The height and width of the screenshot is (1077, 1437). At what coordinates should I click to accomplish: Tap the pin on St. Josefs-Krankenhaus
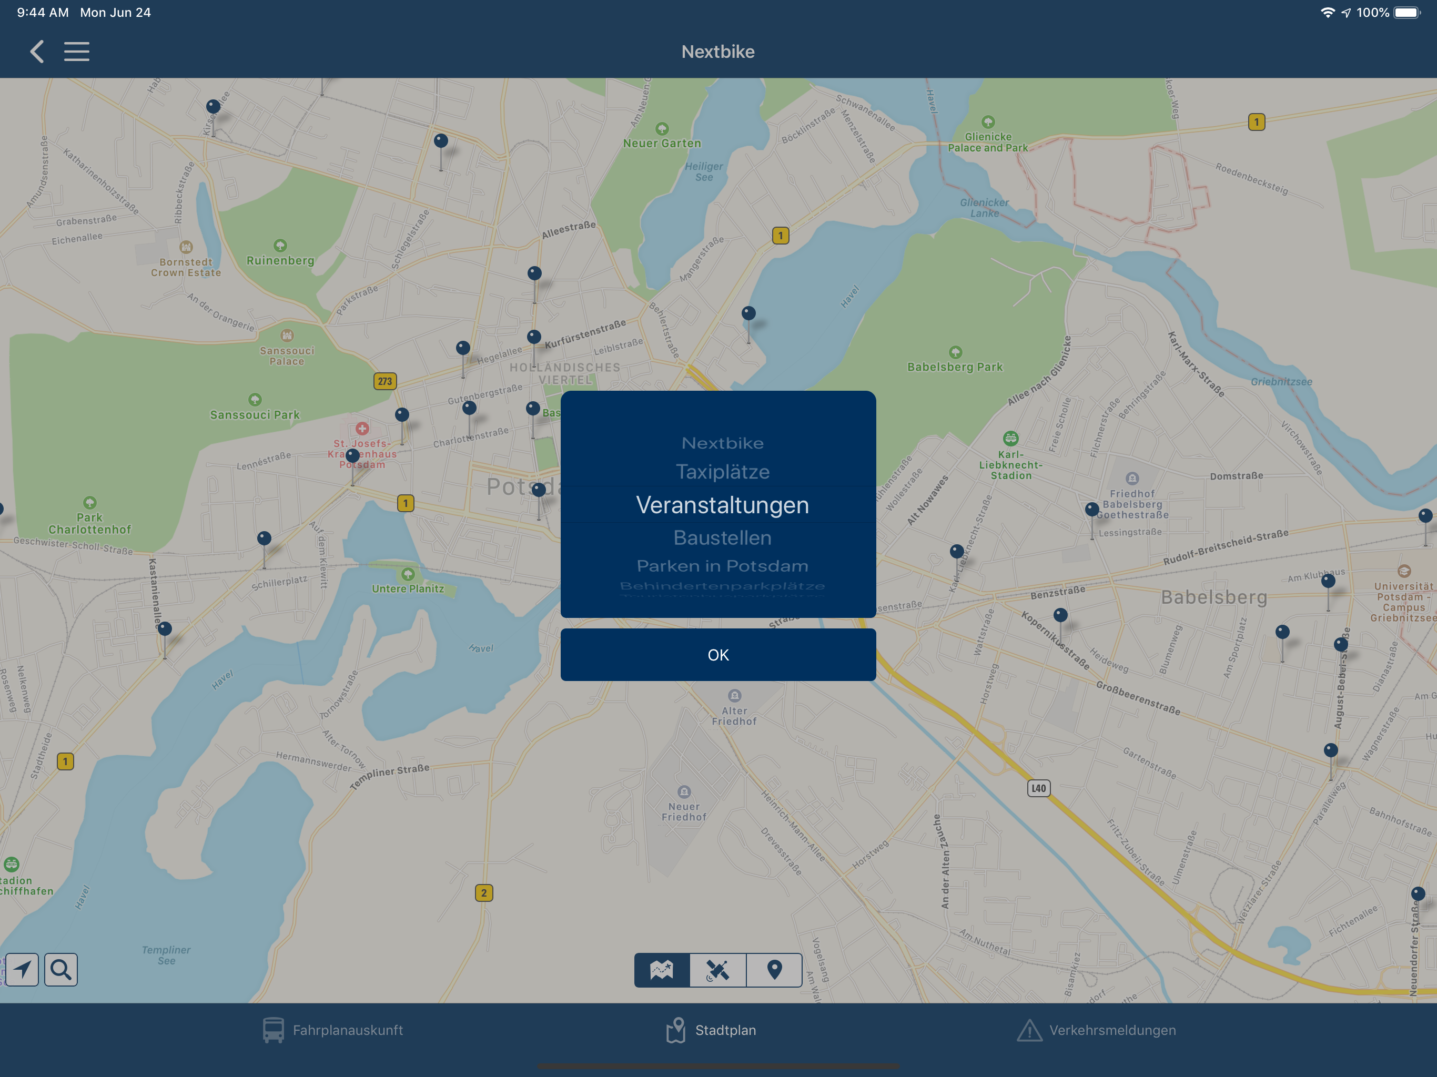point(353,455)
